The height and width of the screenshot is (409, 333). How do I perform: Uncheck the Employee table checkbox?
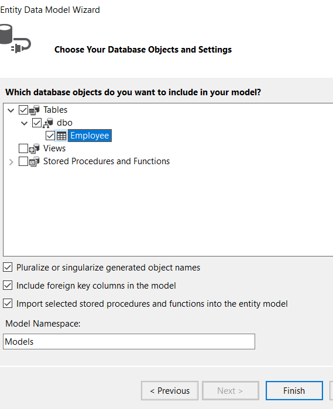coord(50,136)
